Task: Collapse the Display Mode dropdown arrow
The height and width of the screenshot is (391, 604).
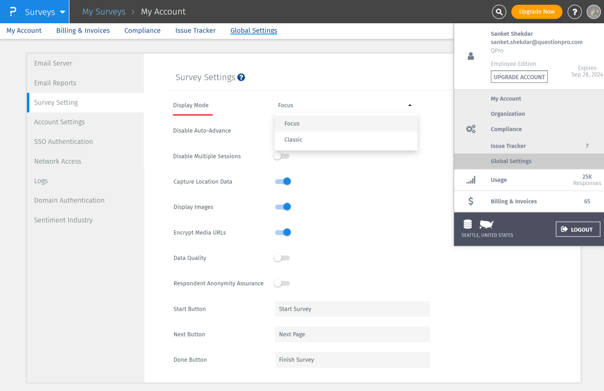Action: [410, 105]
